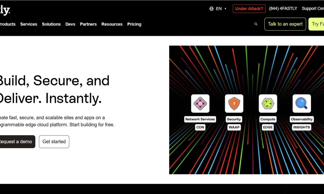Select the WAAP label under Security
The image size is (324, 194).
(234, 127)
